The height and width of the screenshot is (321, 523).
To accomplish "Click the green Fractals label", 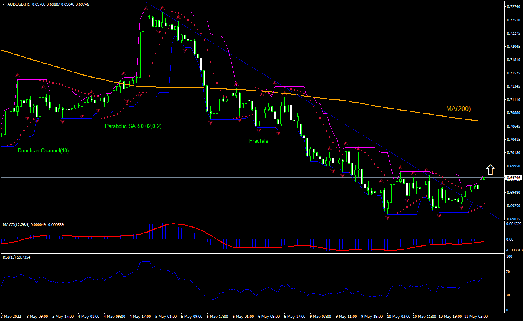I will tap(259, 141).
